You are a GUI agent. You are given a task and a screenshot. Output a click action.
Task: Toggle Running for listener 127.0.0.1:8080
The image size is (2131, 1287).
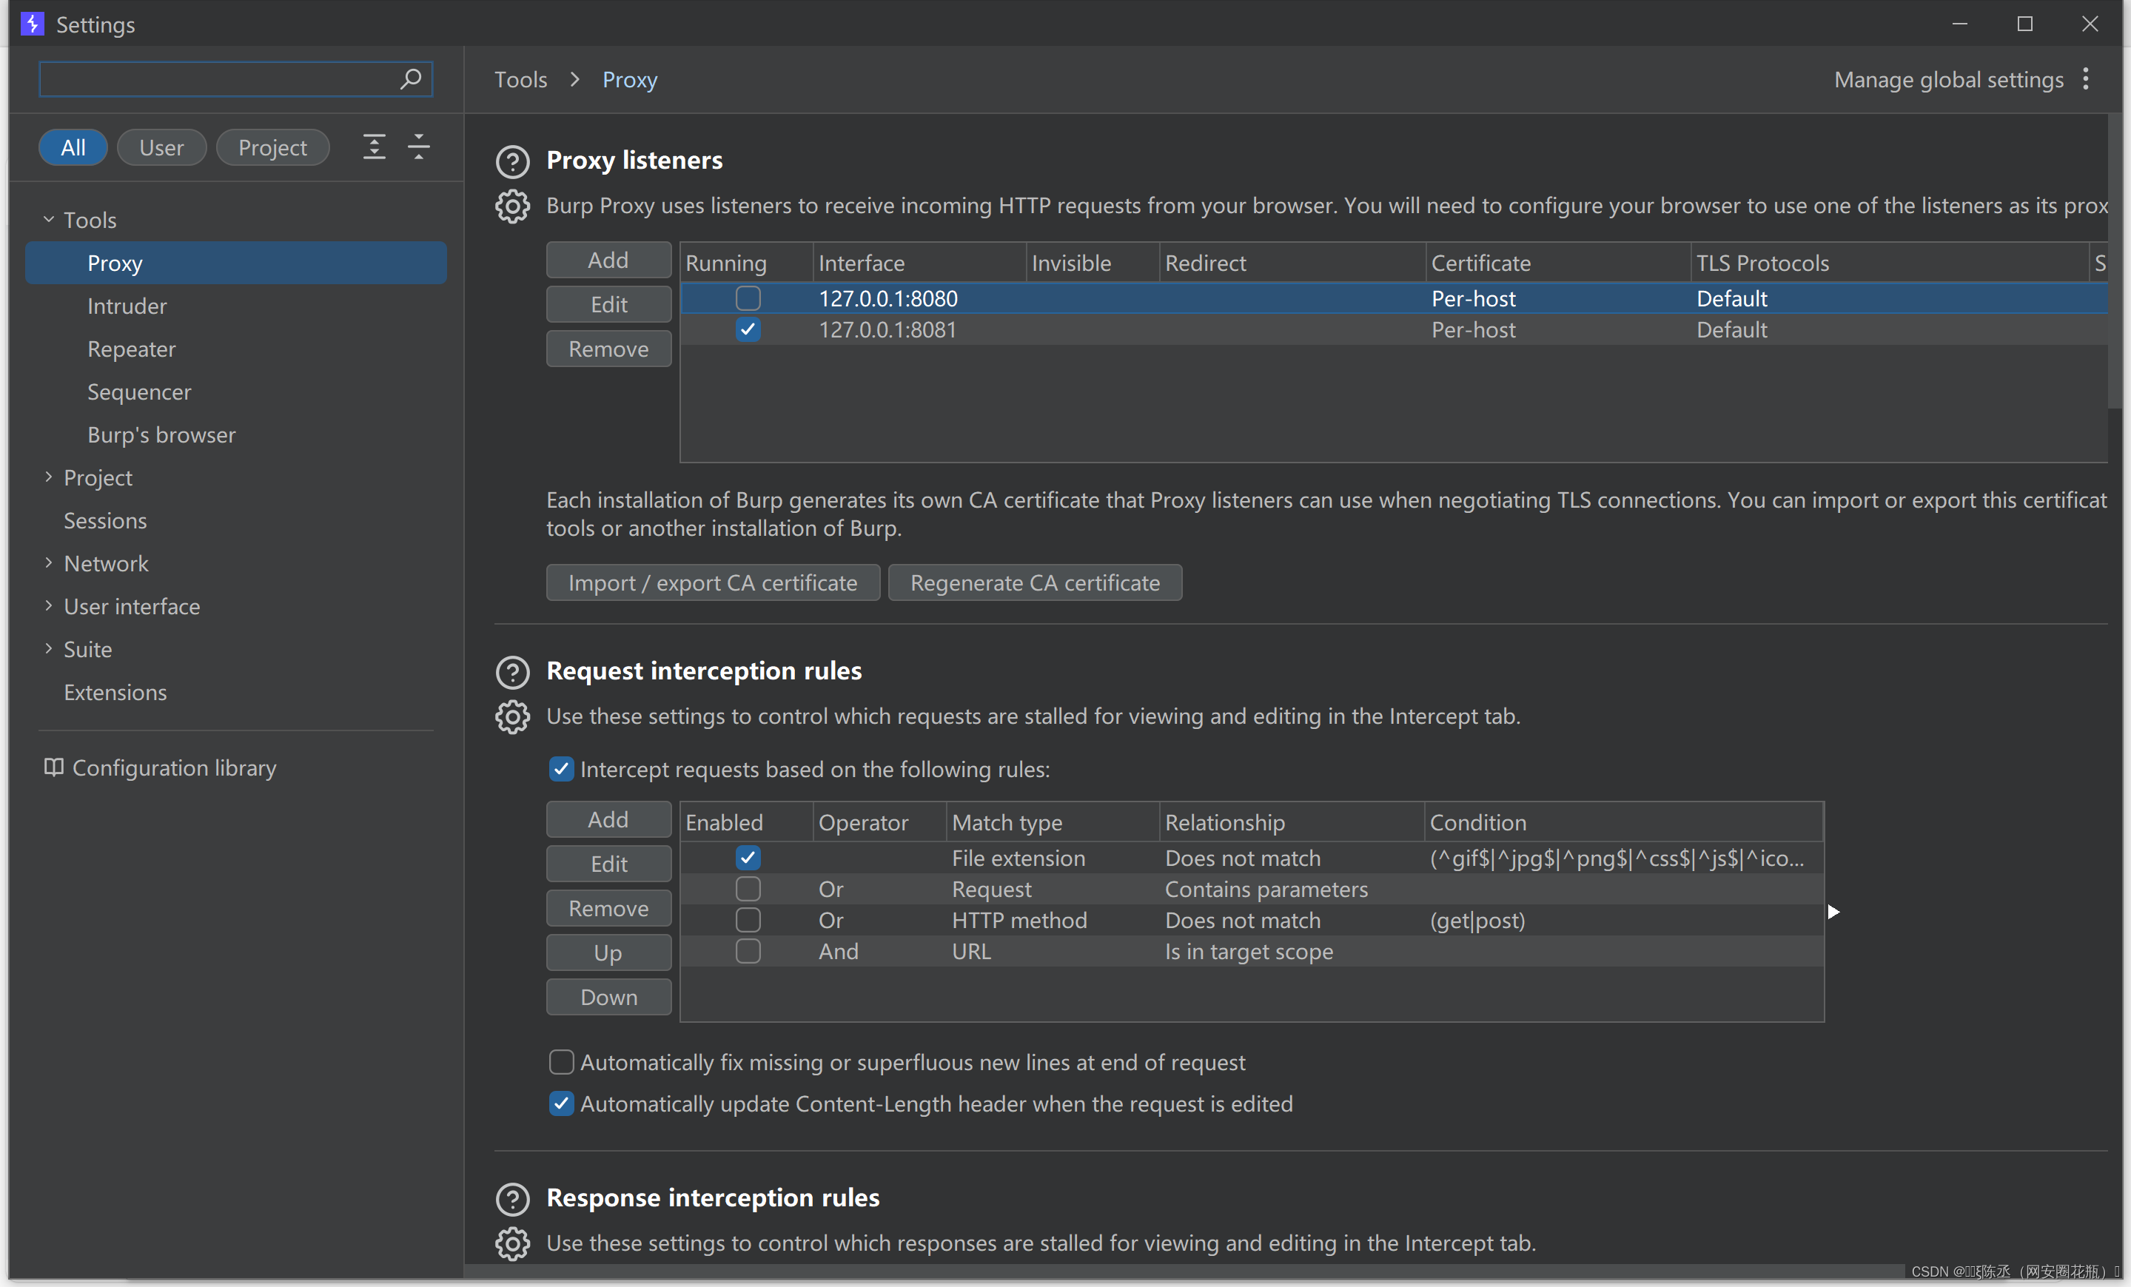[x=748, y=298]
